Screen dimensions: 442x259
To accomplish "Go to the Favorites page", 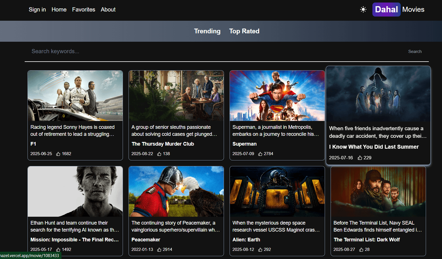I will [84, 10].
